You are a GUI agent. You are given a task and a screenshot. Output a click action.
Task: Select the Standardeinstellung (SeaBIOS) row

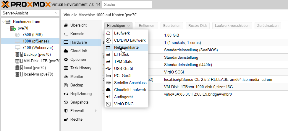[195, 50]
